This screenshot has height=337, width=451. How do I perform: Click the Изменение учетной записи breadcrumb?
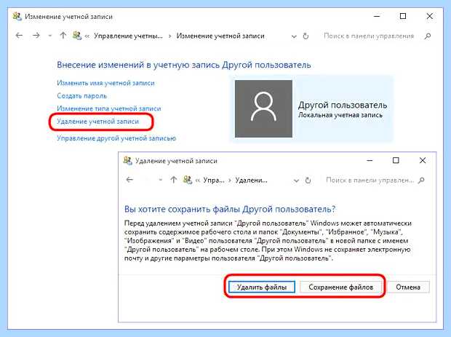220,36
